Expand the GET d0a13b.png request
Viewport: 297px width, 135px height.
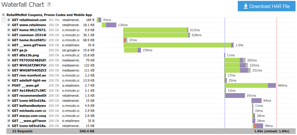point(9,55)
